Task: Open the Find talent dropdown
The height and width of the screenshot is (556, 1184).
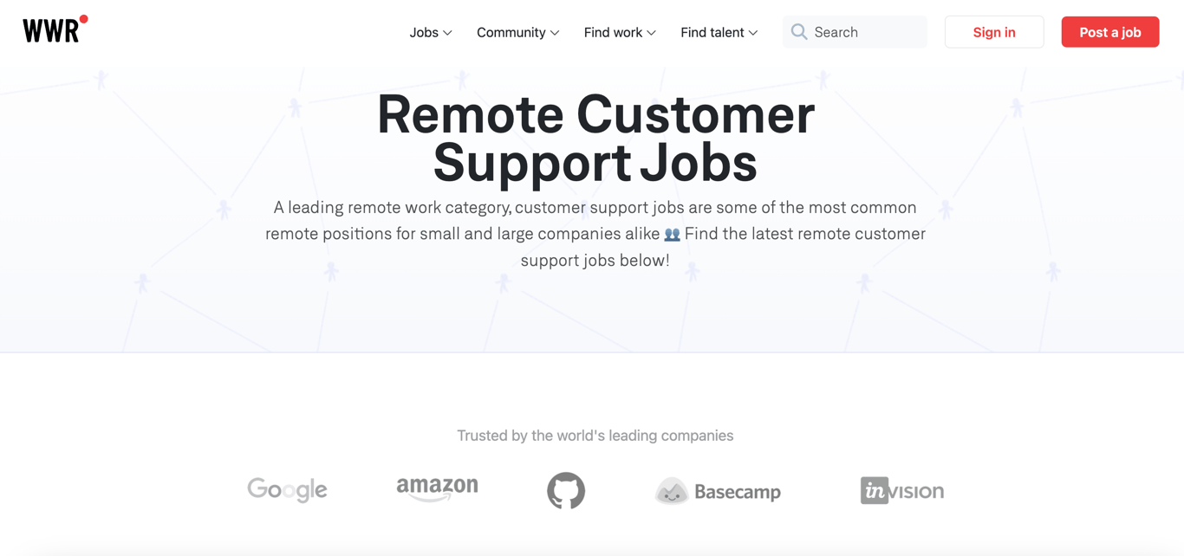Action: pyautogui.click(x=719, y=32)
